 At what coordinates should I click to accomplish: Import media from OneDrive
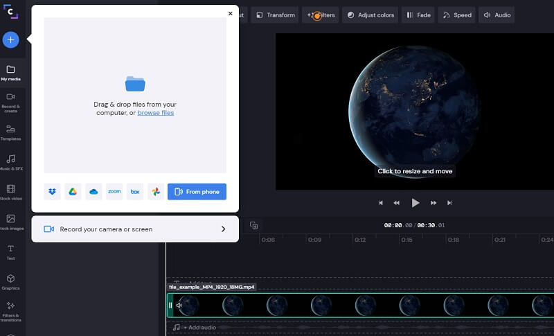[x=93, y=191]
